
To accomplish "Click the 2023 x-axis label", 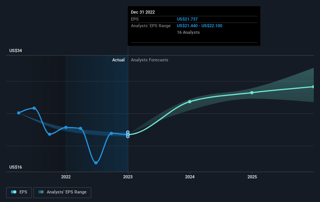I will tap(128, 177).
